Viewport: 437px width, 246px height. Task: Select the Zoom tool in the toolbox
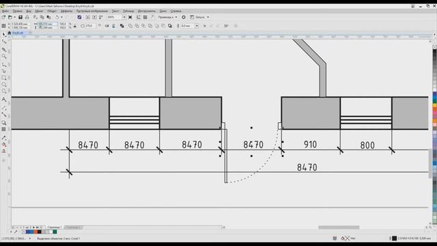(x=4, y=56)
